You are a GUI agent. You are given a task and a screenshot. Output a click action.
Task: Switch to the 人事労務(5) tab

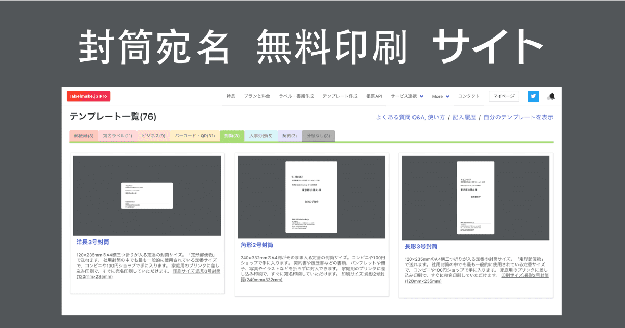[x=261, y=136]
